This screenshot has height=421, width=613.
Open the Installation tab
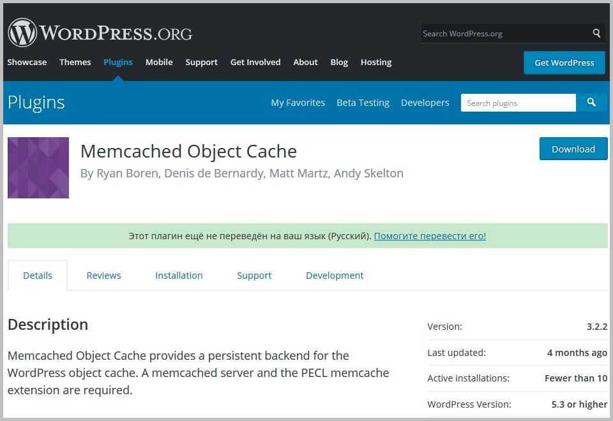point(179,276)
